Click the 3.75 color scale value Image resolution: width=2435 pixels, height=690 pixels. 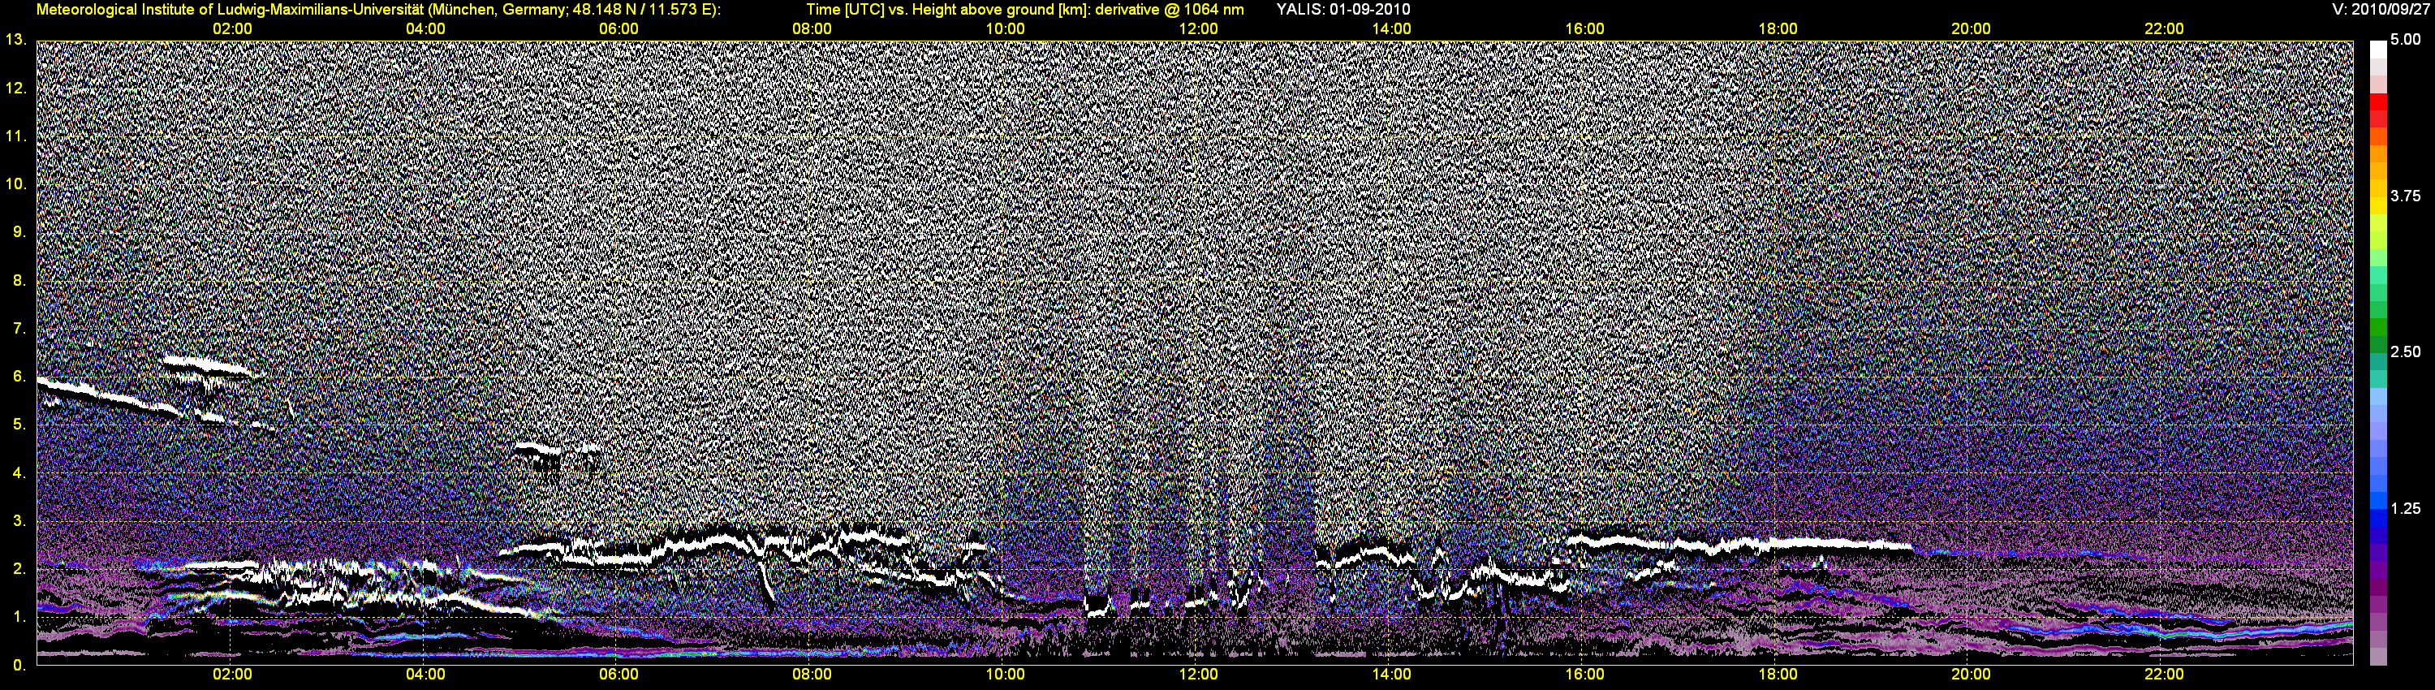2406,196
